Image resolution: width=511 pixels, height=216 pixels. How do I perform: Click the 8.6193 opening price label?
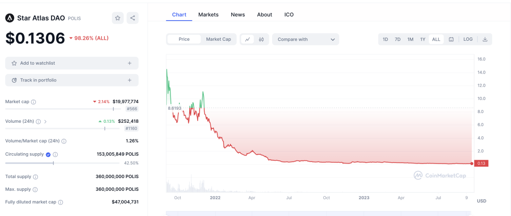(174, 108)
